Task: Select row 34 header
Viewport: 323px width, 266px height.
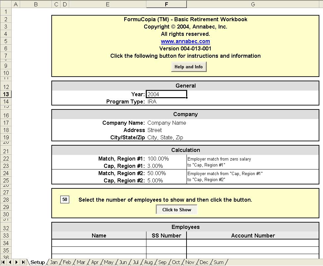Action: [x=6, y=243]
